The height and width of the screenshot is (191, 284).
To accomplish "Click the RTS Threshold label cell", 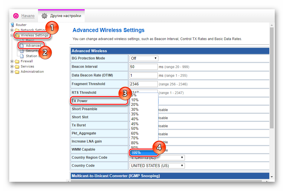I will pos(99,93).
